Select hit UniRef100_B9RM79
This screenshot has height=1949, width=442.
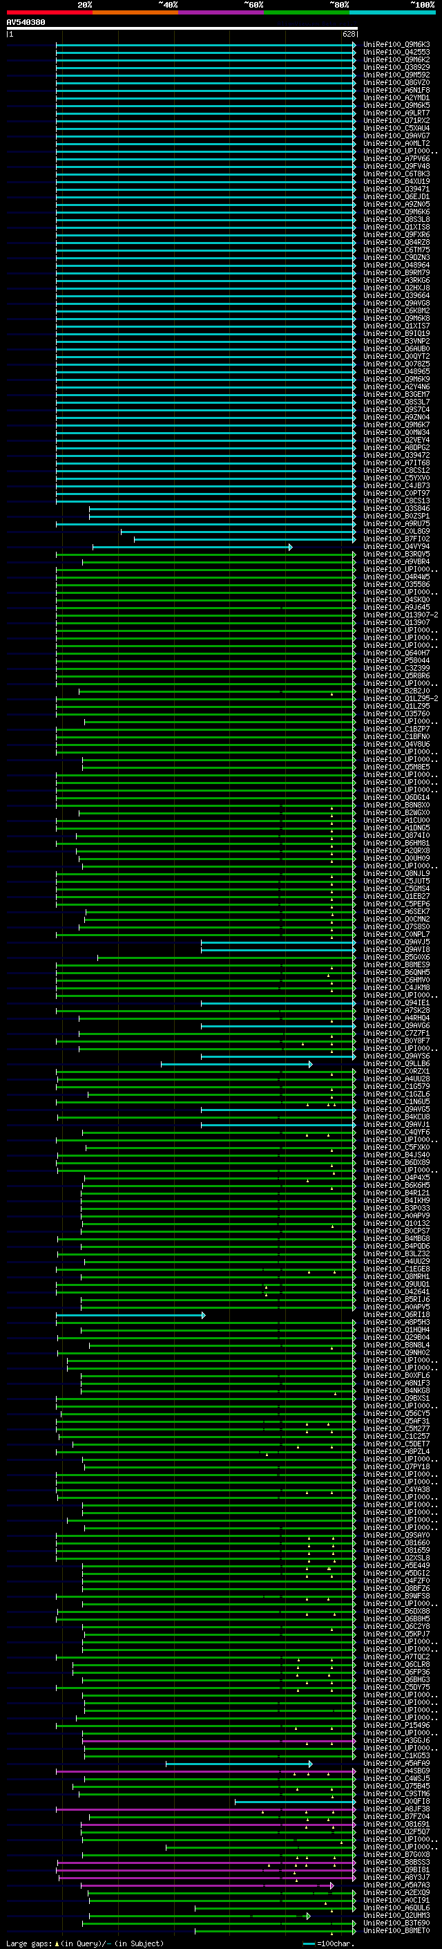pyautogui.click(x=396, y=272)
